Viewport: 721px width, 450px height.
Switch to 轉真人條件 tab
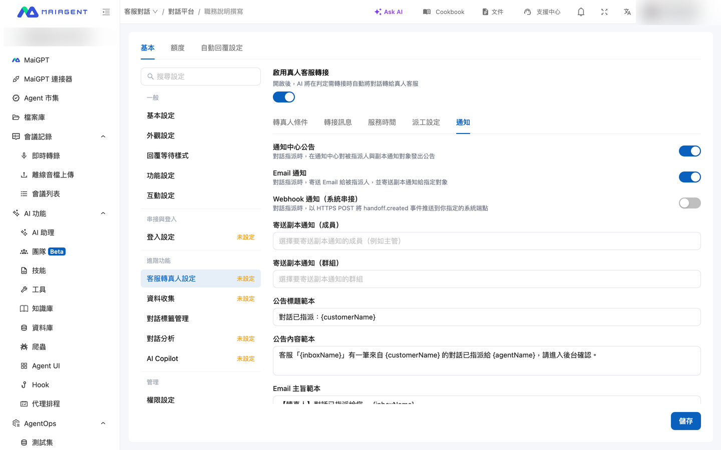290,122
